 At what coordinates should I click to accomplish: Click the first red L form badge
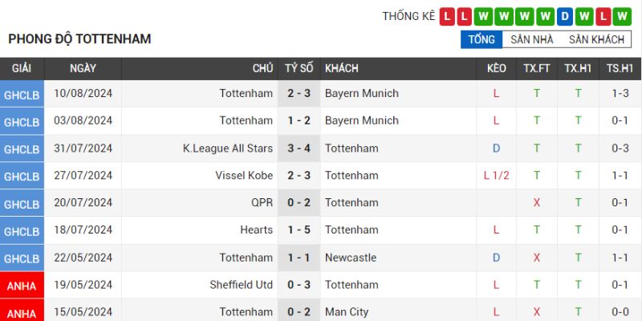coord(447,16)
